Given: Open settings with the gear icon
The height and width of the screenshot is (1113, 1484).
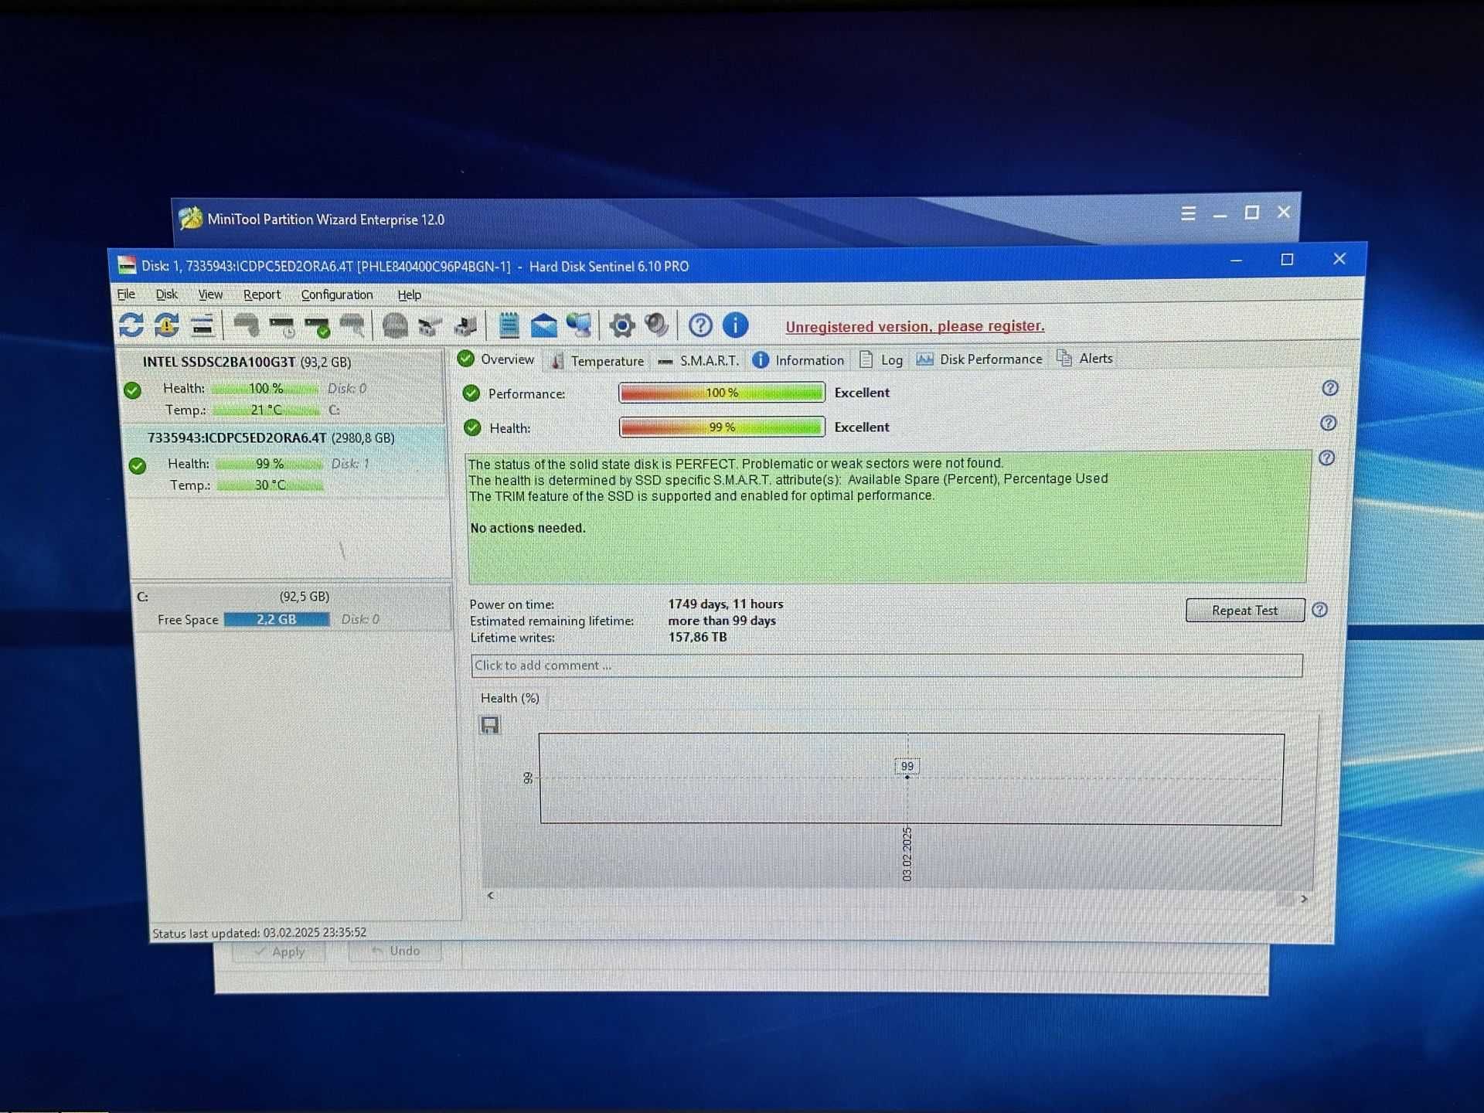Looking at the screenshot, I should click(x=621, y=325).
